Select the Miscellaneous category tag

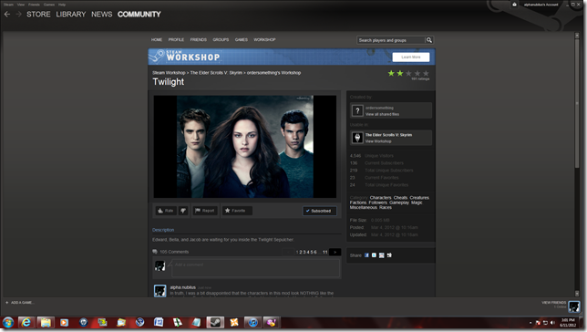(x=363, y=208)
